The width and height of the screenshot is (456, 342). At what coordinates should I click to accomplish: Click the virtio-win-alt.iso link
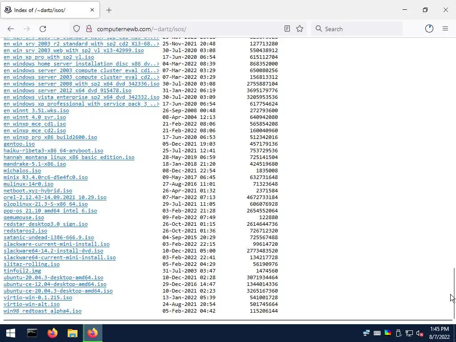32,305
